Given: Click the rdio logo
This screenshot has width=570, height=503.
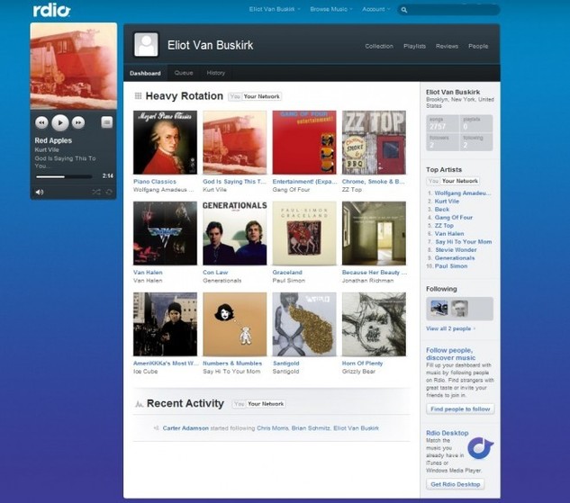Looking at the screenshot, I should [x=51, y=11].
